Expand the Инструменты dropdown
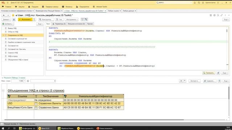This screenshot has height=130, width=232. tap(72, 19)
